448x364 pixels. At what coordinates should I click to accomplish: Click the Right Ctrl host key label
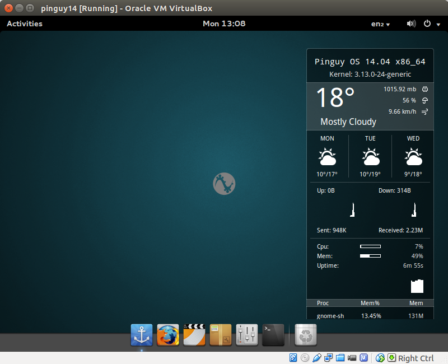tap(416, 358)
